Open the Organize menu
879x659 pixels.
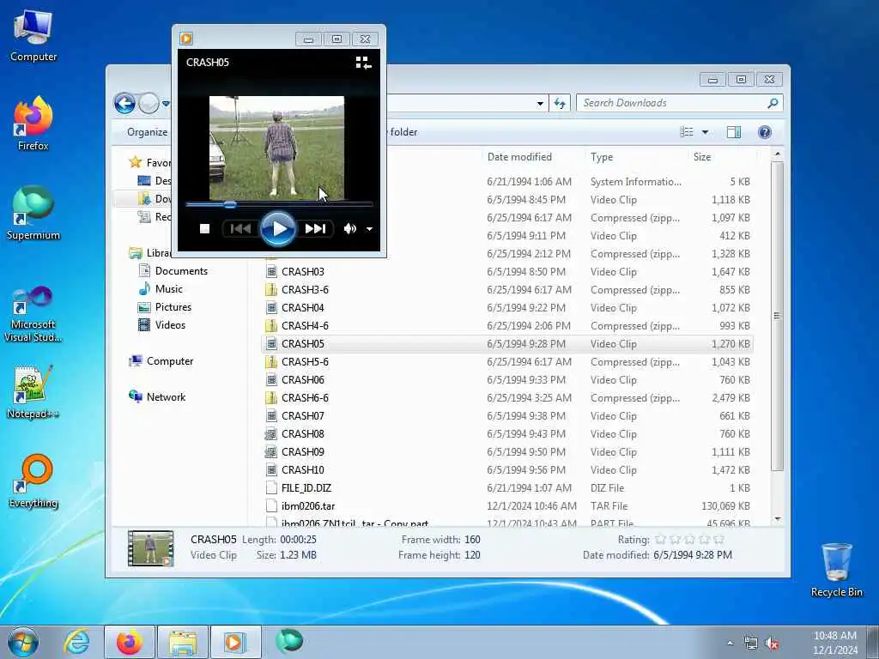point(147,132)
